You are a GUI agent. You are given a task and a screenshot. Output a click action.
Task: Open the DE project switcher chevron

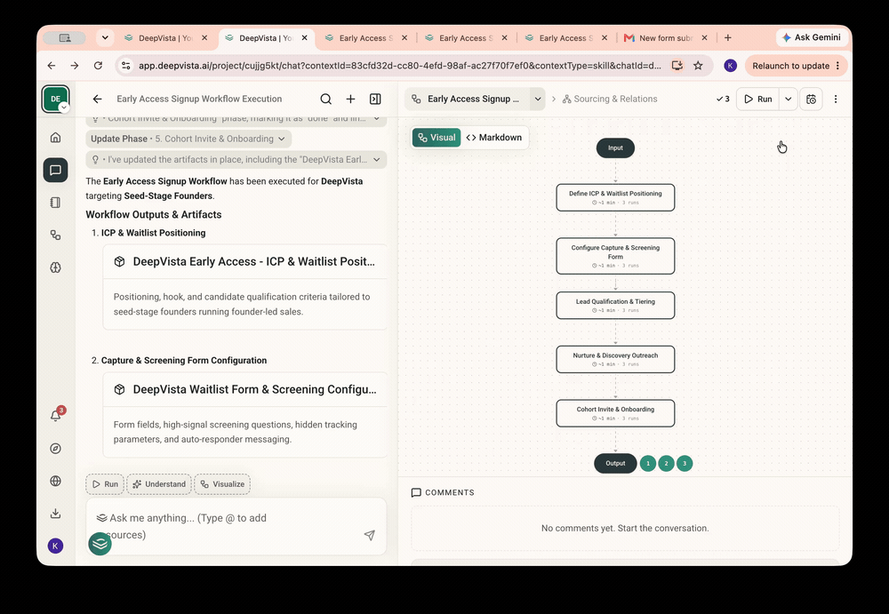click(x=65, y=108)
